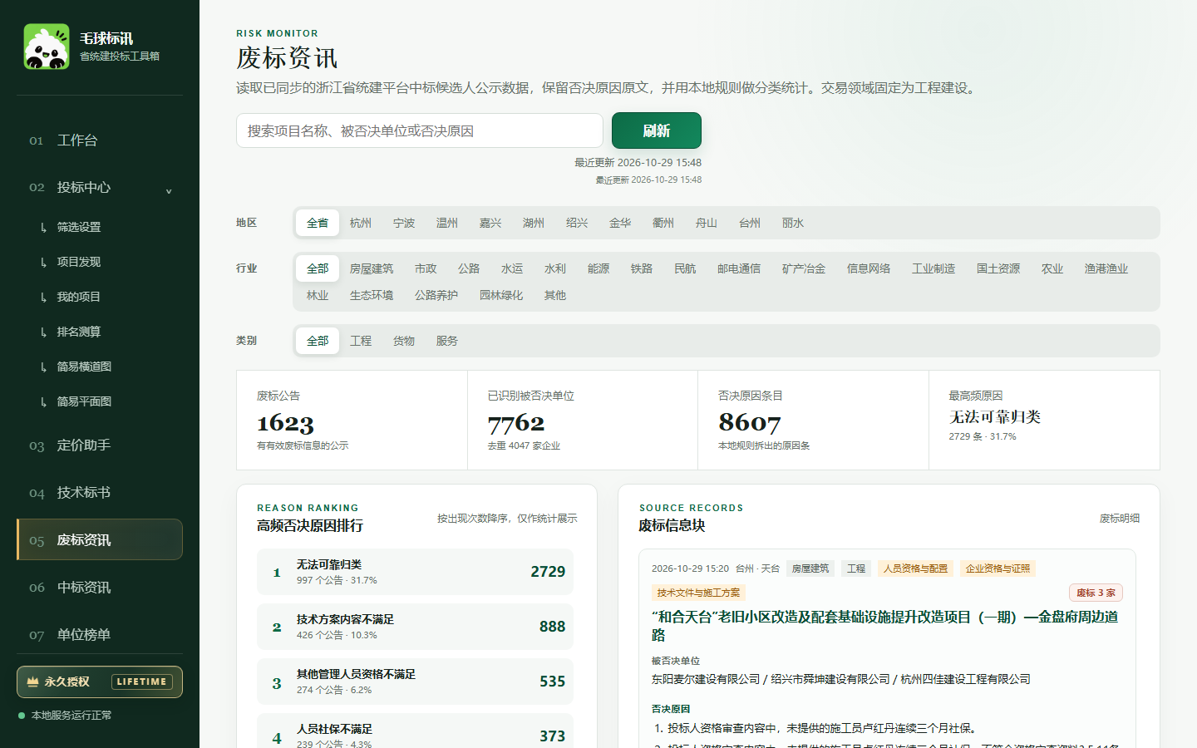The height and width of the screenshot is (748, 1197).
Task: Click the panda logo of 毛球标讯
Action: tap(47, 47)
